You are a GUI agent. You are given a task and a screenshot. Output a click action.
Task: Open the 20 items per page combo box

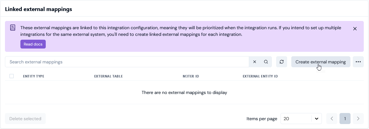click(x=301, y=119)
